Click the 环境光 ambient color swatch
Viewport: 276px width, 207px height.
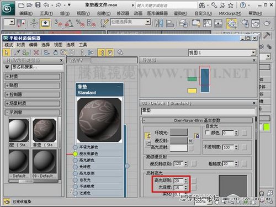point(179,132)
